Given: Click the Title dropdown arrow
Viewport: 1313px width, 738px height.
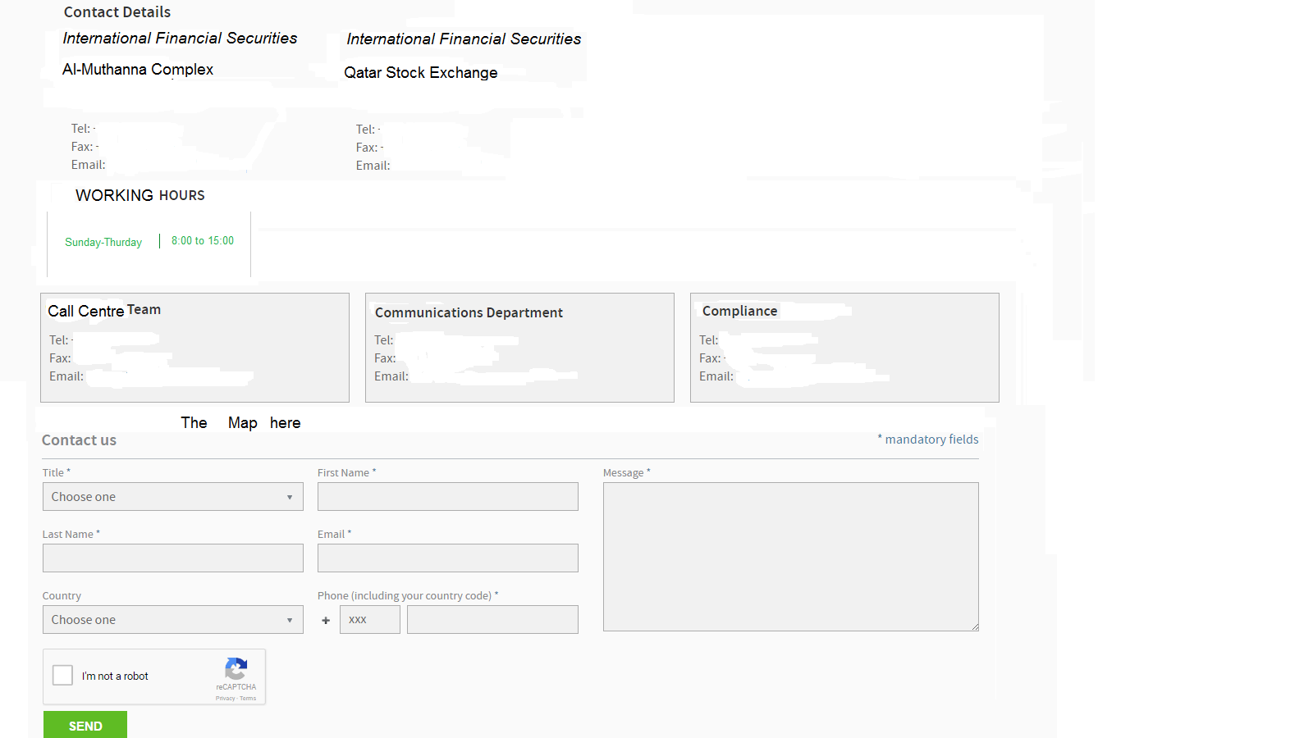Looking at the screenshot, I should [x=290, y=498].
